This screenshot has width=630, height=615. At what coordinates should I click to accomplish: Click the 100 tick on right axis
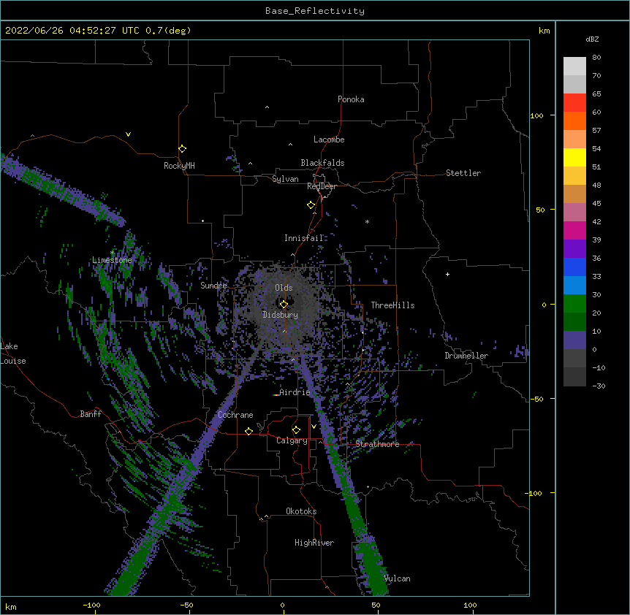pyautogui.click(x=536, y=115)
